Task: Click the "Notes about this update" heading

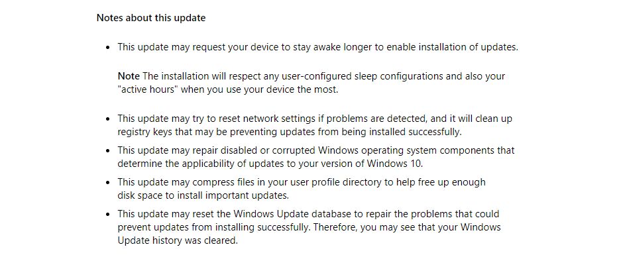Action: click(x=151, y=19)
